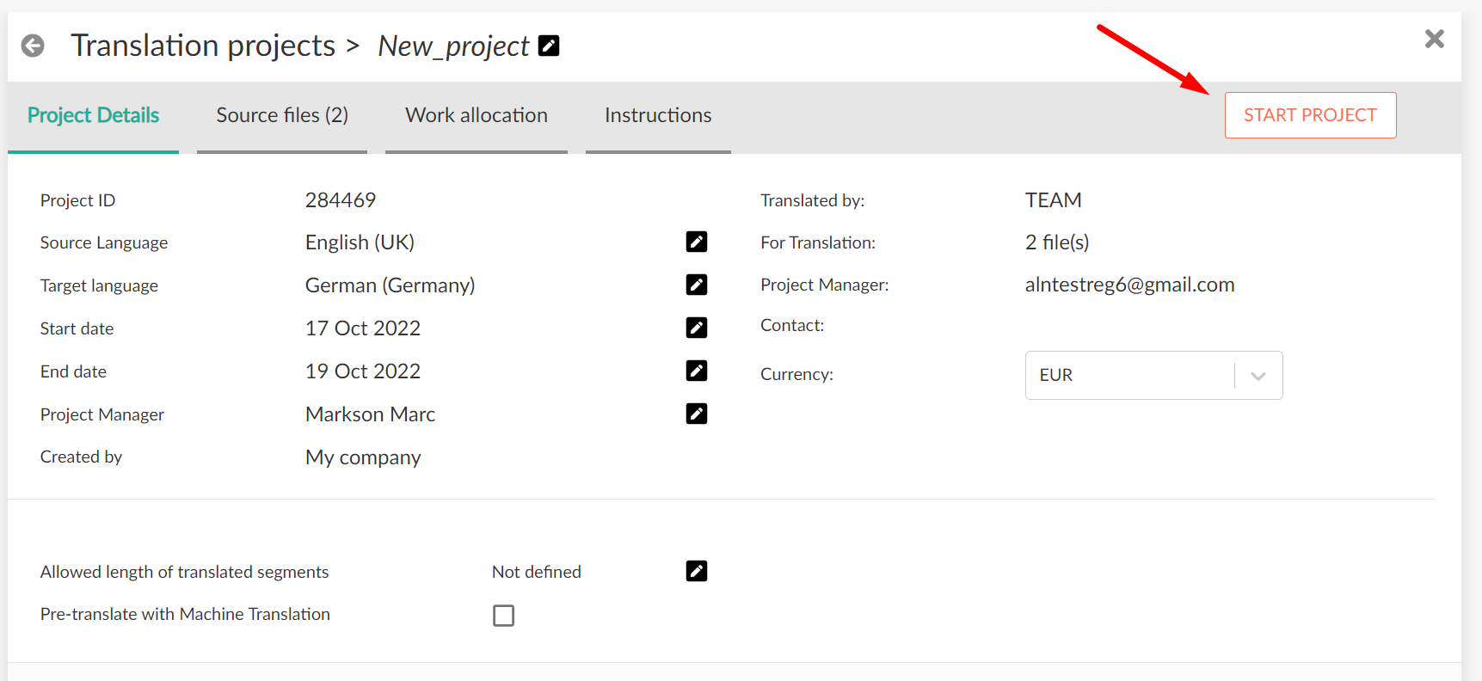1482x681 pixels.
Task: Click the Translation projects breadcrumb
Action: 203,46
